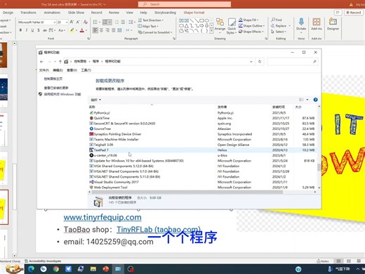The width and height of the screenshot is (365, 274).
Task: Select Center paragraph alignment
Action: tap(101, 30)
